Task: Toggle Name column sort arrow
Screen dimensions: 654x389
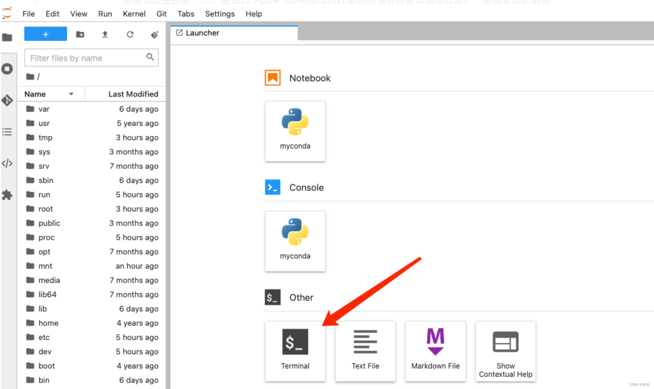Action: pyautogui.click(x=71, y=94)
